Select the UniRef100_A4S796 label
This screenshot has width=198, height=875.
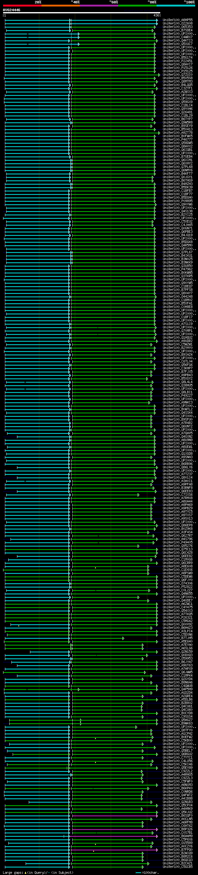coord(178,539)
